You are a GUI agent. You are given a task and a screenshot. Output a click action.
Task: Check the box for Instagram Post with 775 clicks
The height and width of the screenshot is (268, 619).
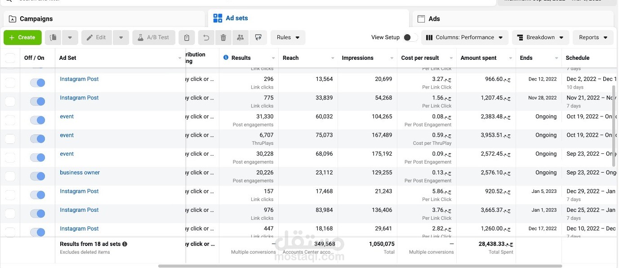[10, 101]
